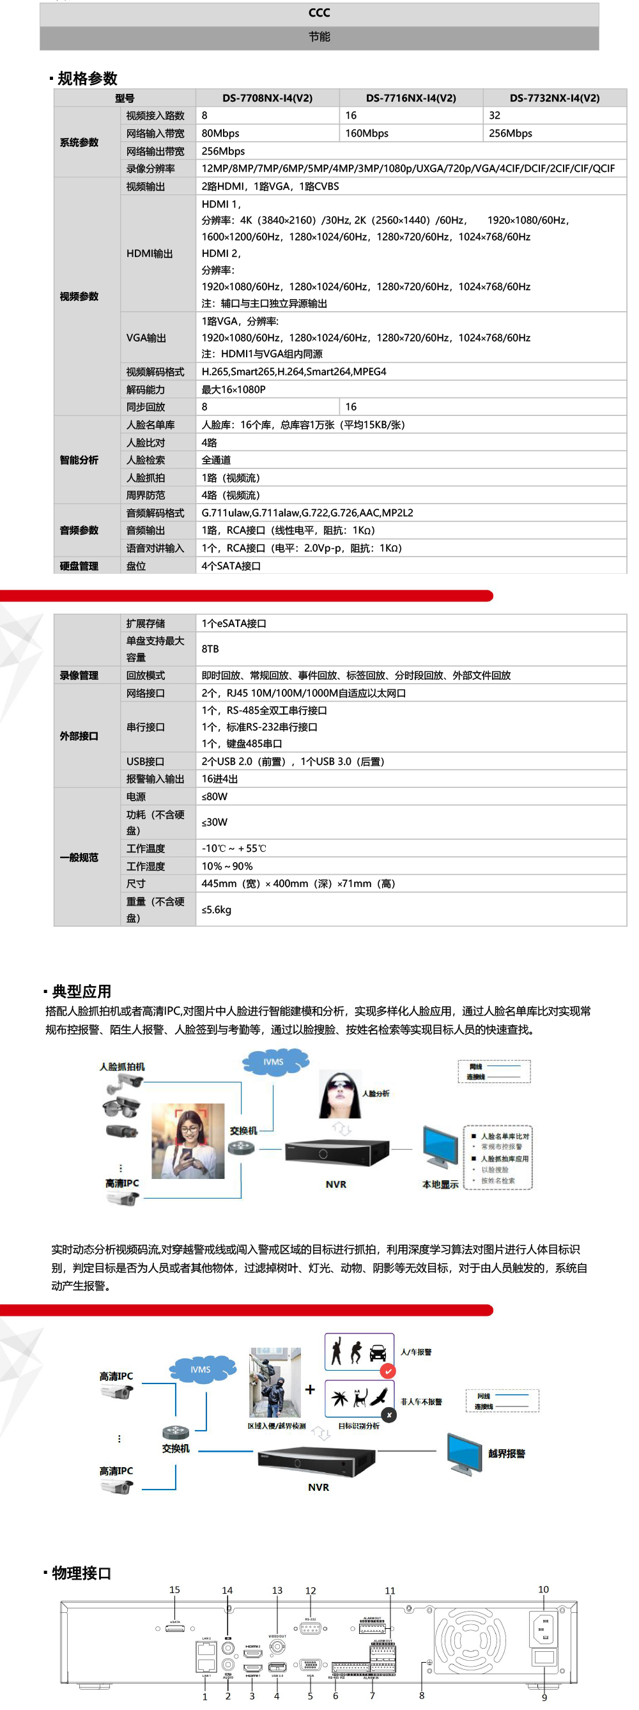639x1710 pixels.
Task: Click the 越界报警 monitor icon
Action: click(x=465, y=1454)
